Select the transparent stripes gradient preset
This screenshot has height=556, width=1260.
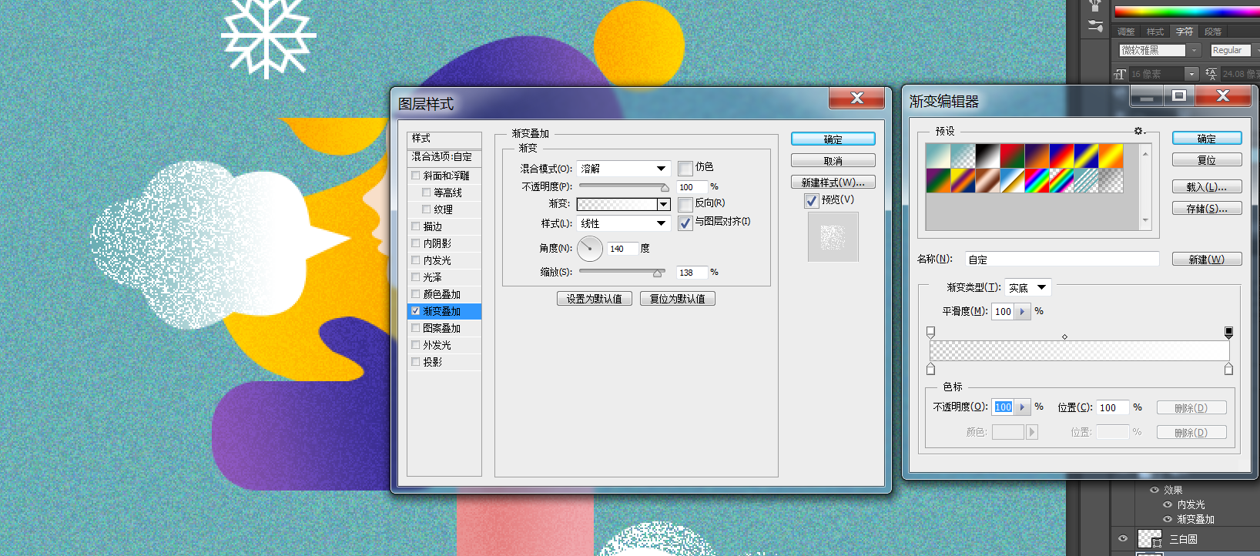(1086, 181)
